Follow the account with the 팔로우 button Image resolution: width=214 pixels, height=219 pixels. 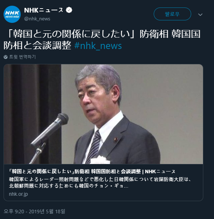pos(172,14)
